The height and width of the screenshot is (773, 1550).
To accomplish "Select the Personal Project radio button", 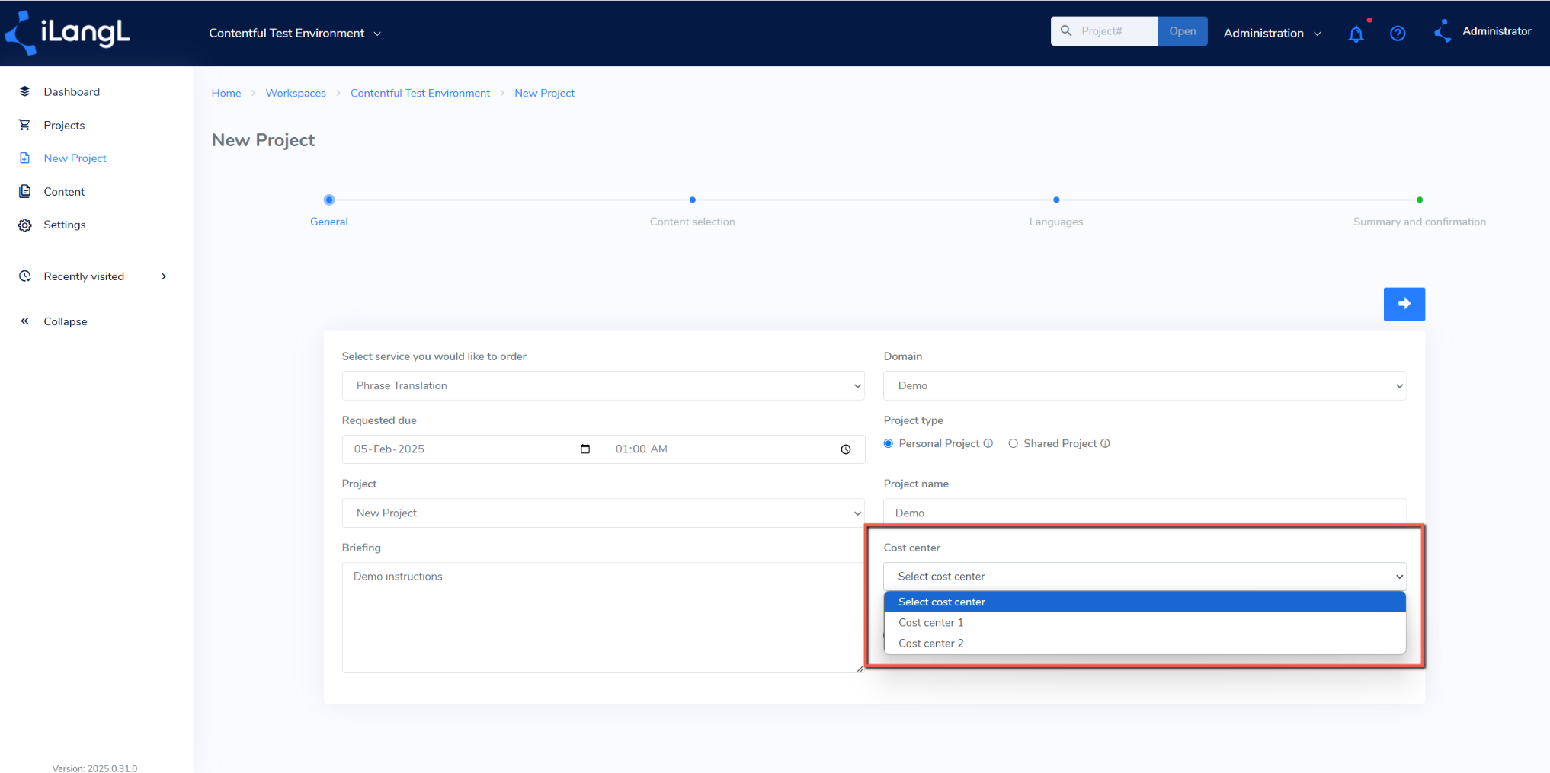I will [889, 443].
